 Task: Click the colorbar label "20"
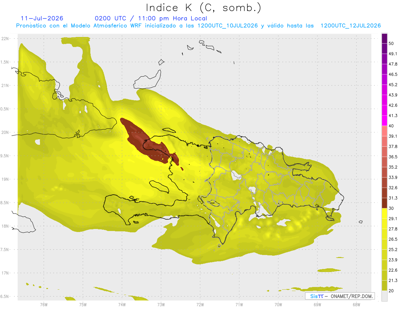tap(391, 290)
